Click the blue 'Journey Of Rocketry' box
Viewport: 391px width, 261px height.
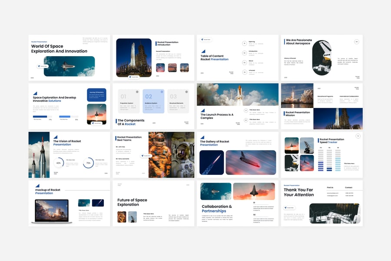point(96,95)
